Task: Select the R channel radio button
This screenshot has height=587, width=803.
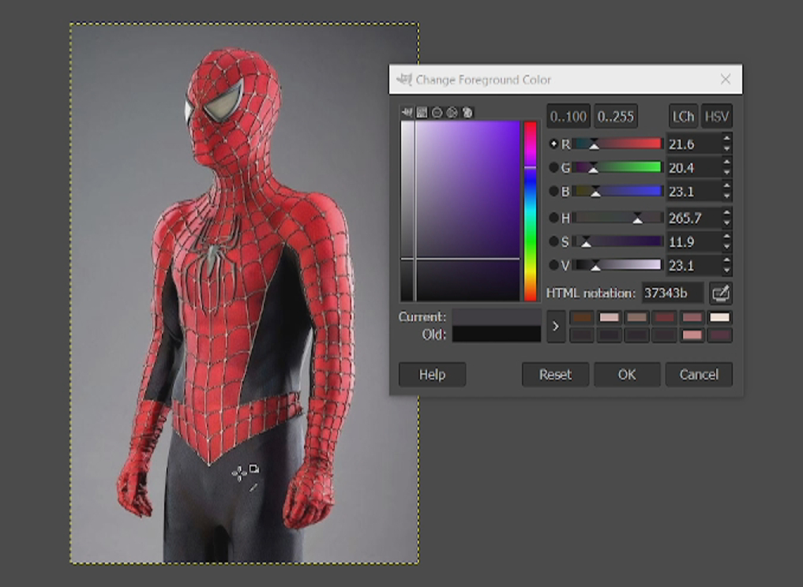Action: tap(553, 144)
